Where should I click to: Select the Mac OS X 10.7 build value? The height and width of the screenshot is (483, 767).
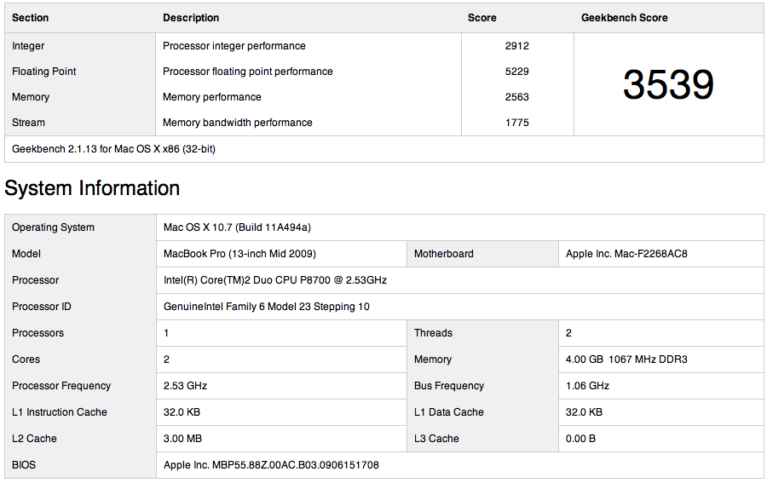click(237, 227)
